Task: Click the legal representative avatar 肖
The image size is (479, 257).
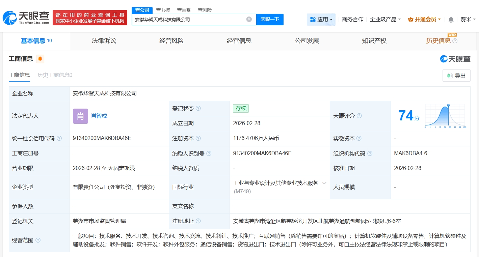Action: pos(80,116)
